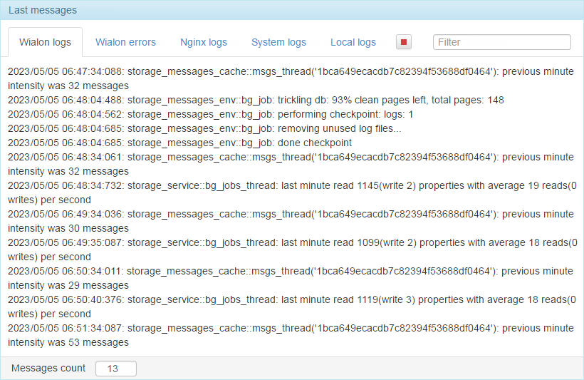The height and width of the screenshot is (380, 584).
Task: Click the Messages count label
Action: pos(48,368)
